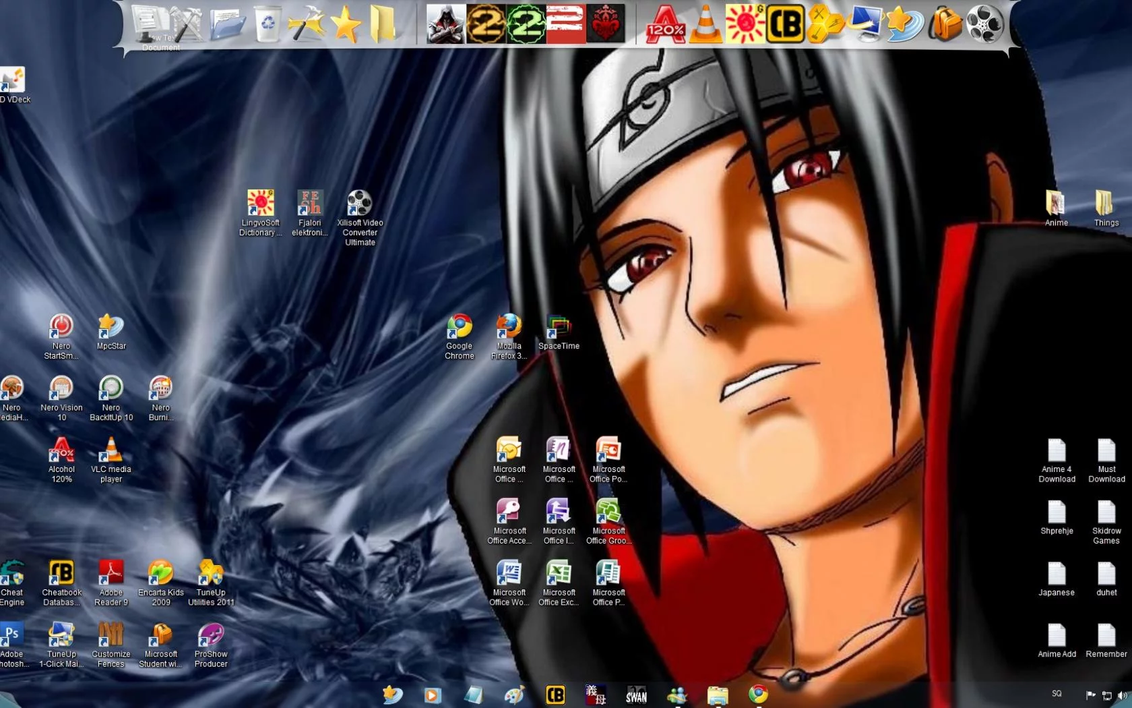Select the Japanese file icon

click(1057, 579)
